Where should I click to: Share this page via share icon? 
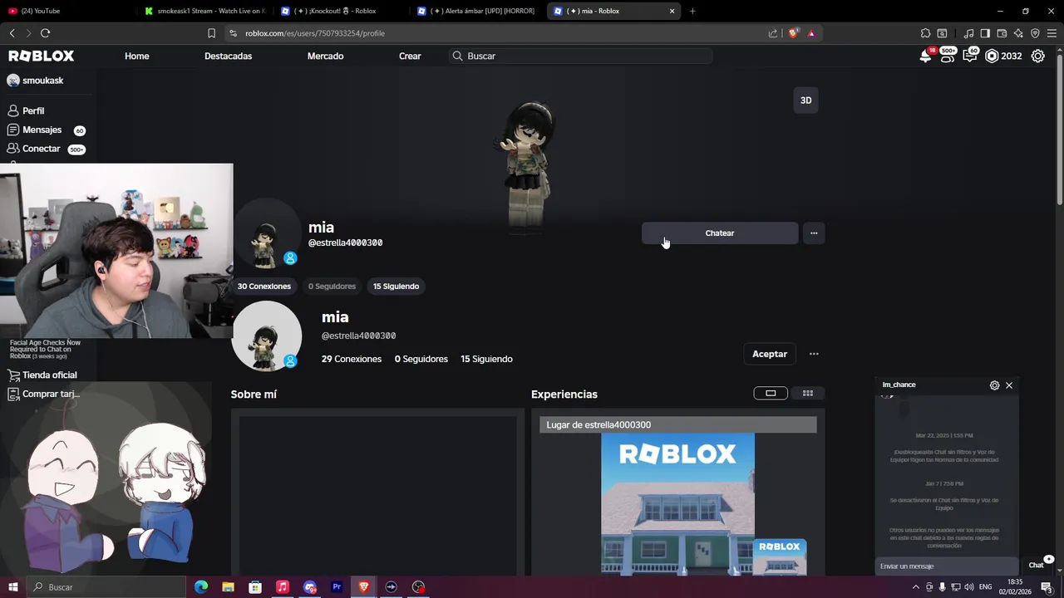[773, 33]
